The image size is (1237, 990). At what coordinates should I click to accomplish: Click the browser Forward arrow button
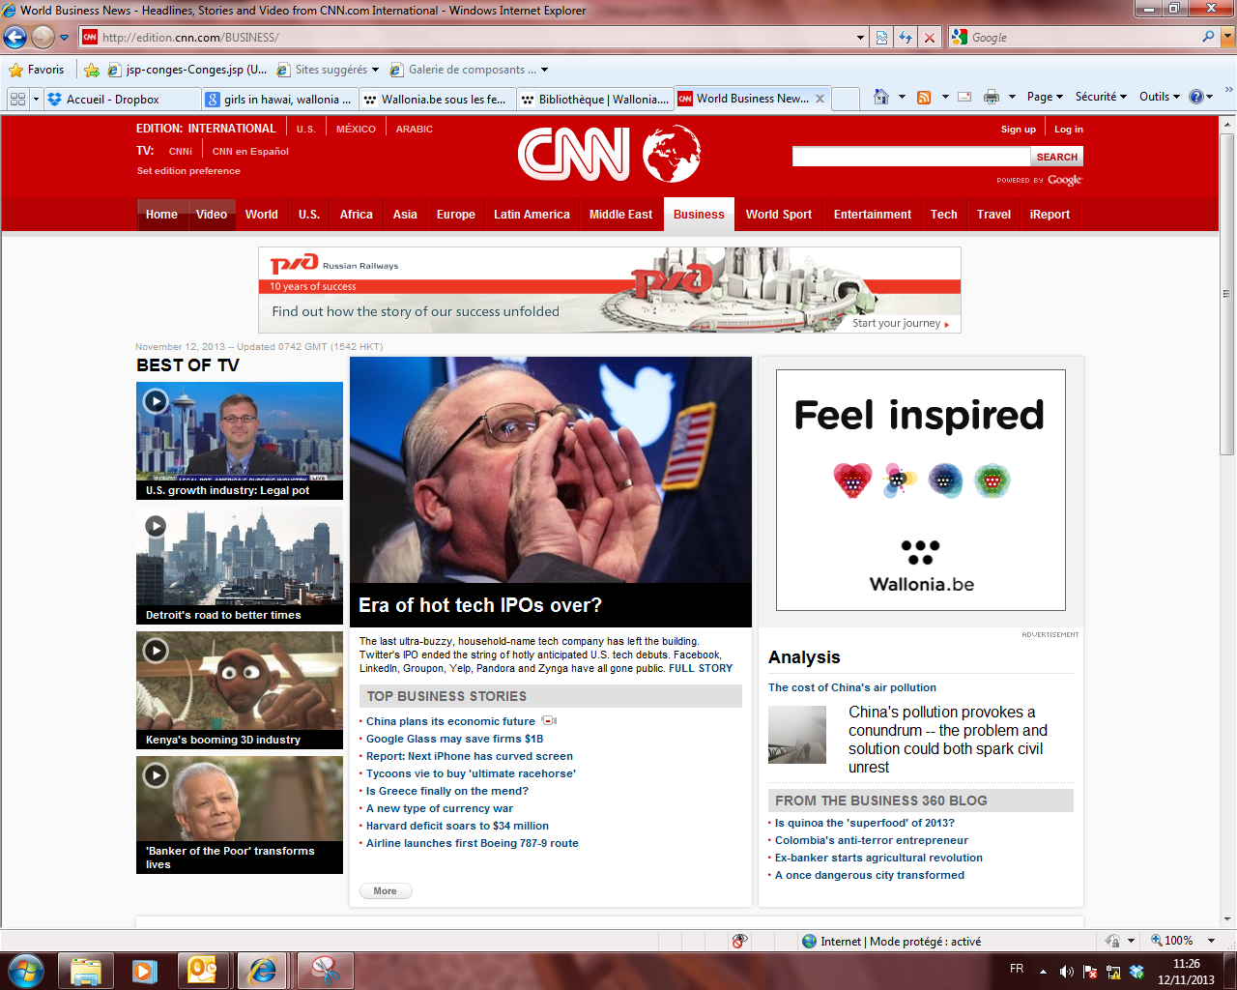pos(43,38)
